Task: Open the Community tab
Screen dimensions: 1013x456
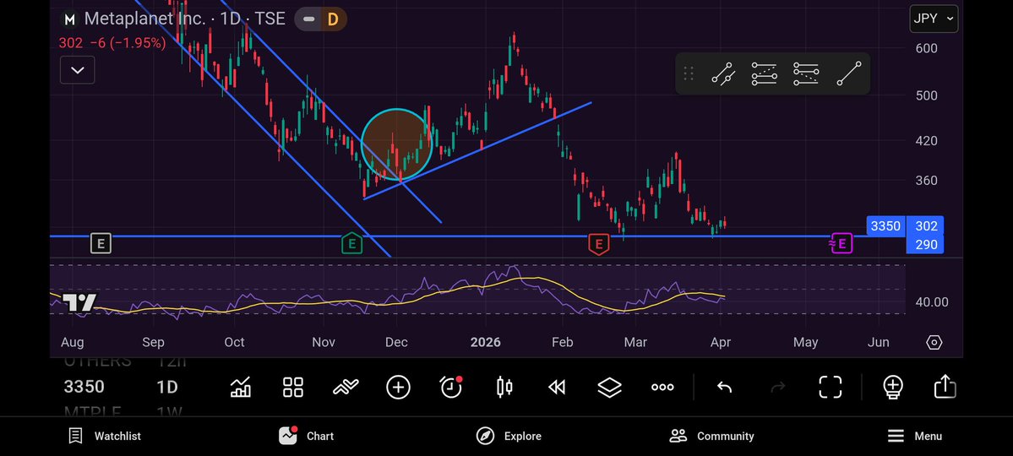Action: point(712,436)
